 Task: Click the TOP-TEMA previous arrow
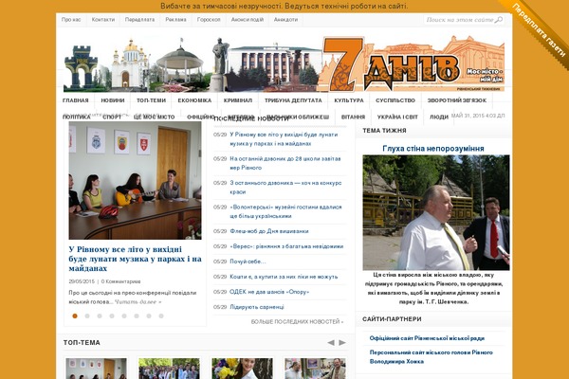pyautogui.click(x=331, y=343)
